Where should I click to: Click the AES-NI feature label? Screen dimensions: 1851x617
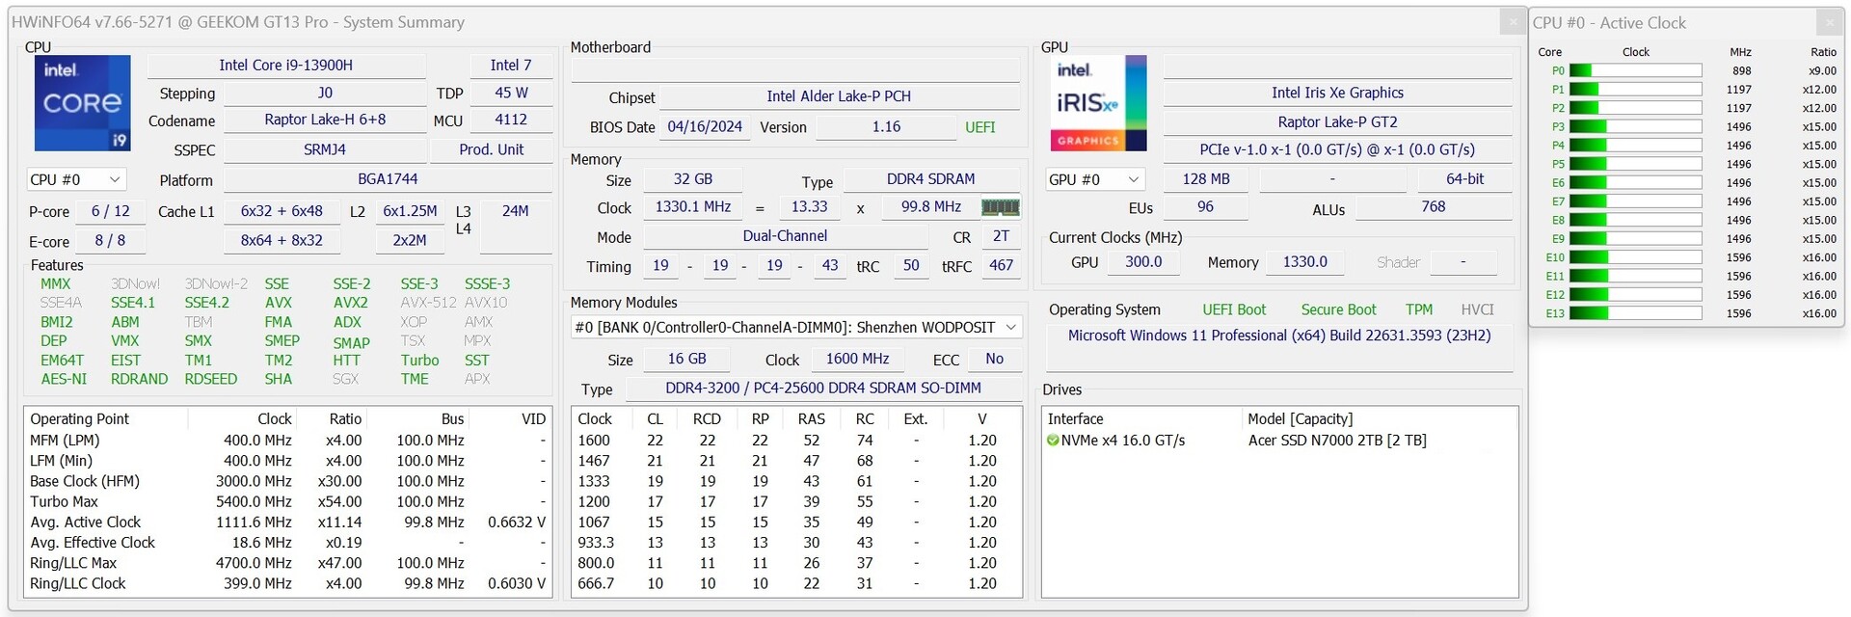click(64, 379)
